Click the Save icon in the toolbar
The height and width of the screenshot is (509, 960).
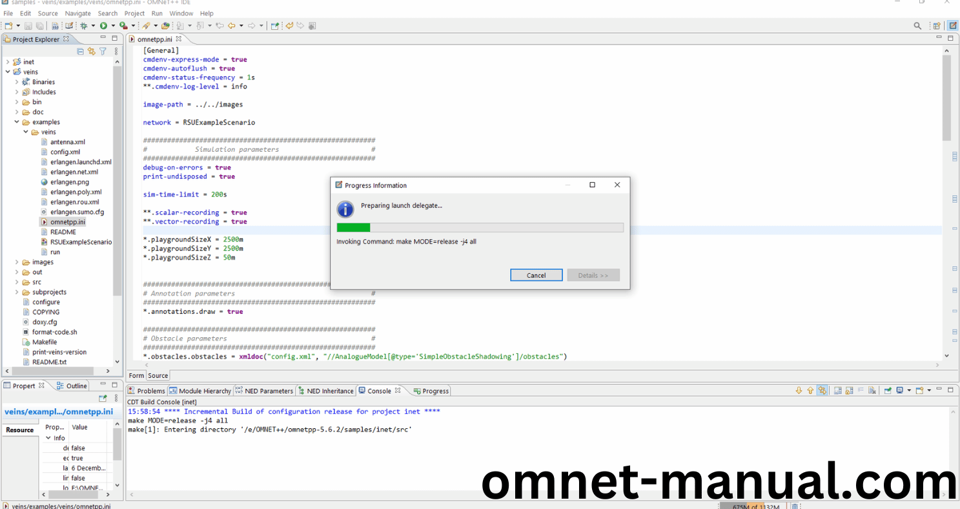tap(28, 25)
